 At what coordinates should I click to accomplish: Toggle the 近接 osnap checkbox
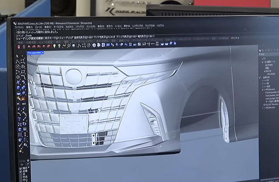tap(21, 172)
